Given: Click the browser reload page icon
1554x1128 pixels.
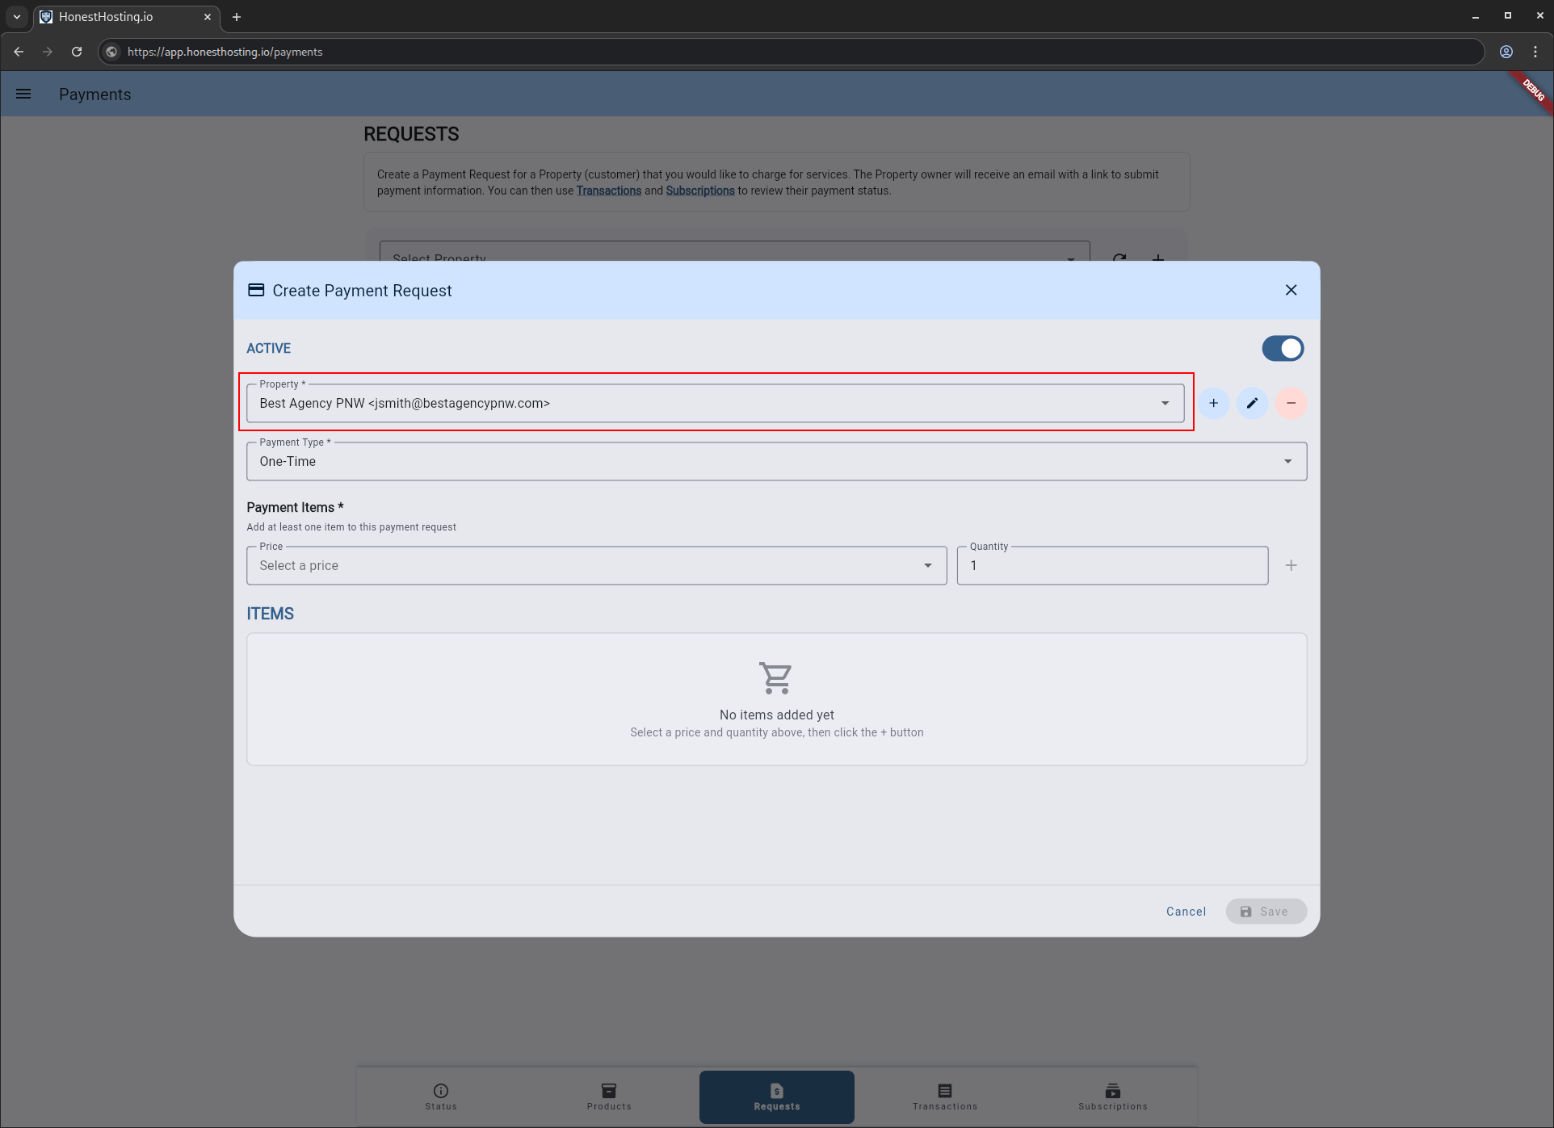Looking at the screenshot, I should click(77, 52).
